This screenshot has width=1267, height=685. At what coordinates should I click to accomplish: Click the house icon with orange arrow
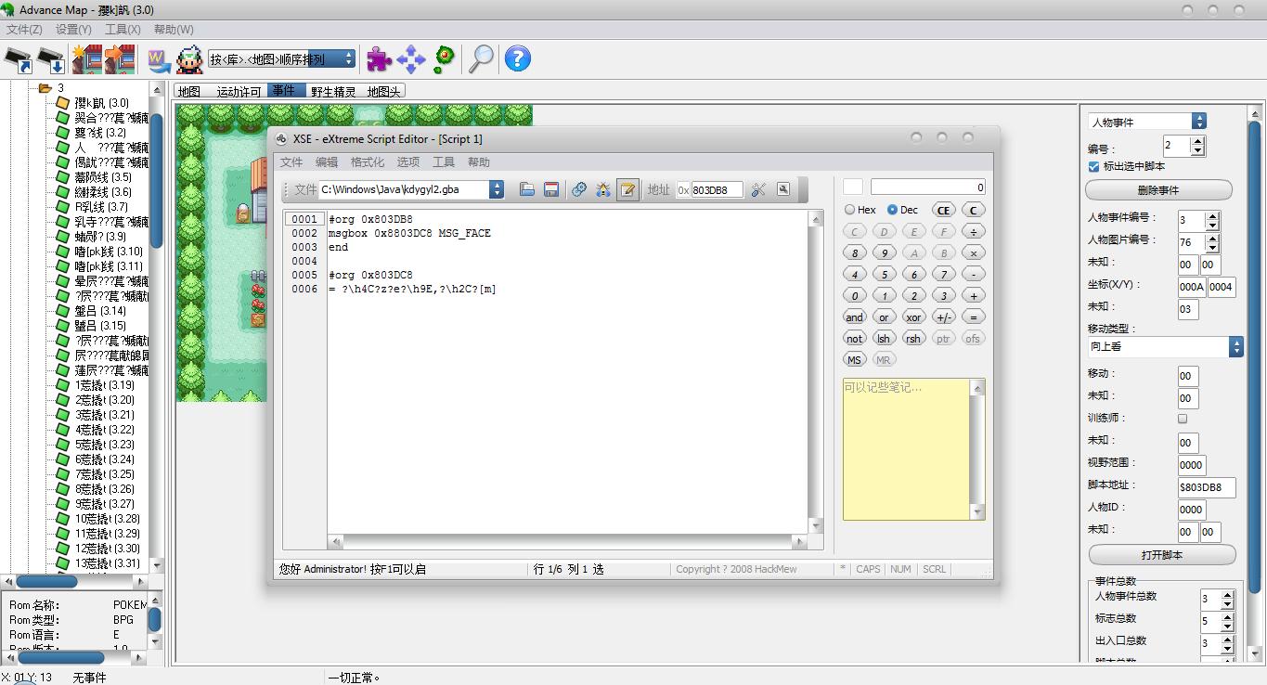(120, 59)
